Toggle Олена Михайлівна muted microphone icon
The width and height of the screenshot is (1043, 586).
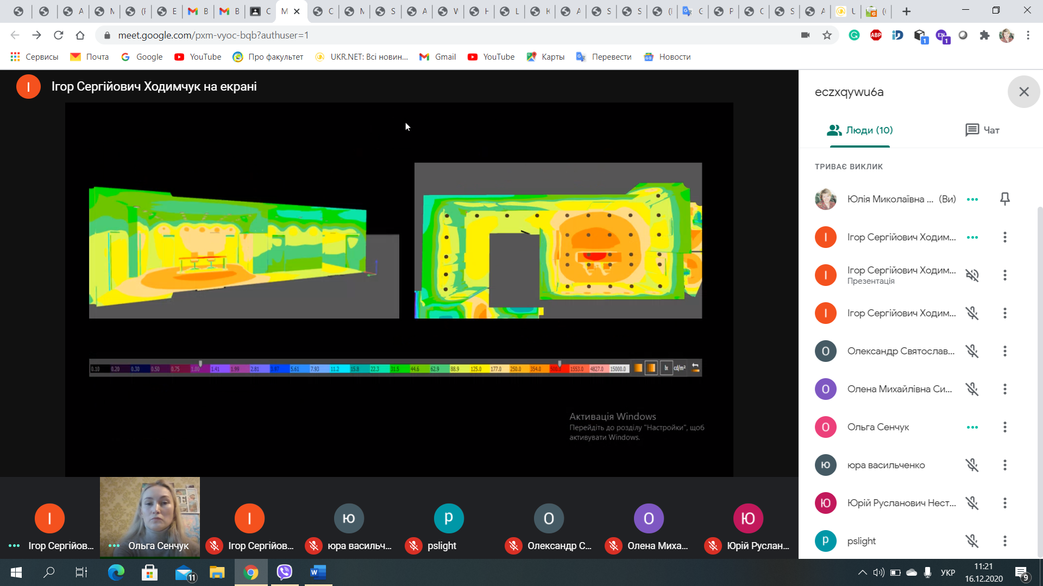(972, 389)
